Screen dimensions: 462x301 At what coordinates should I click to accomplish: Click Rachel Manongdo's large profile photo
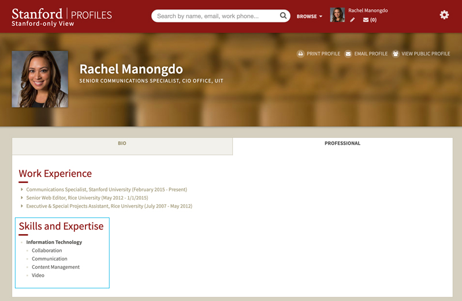(40, 79)
